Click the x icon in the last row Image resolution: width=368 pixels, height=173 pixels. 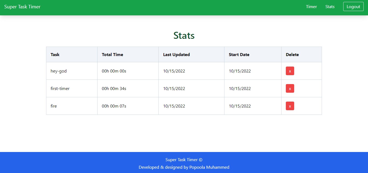tap(290, 106)
